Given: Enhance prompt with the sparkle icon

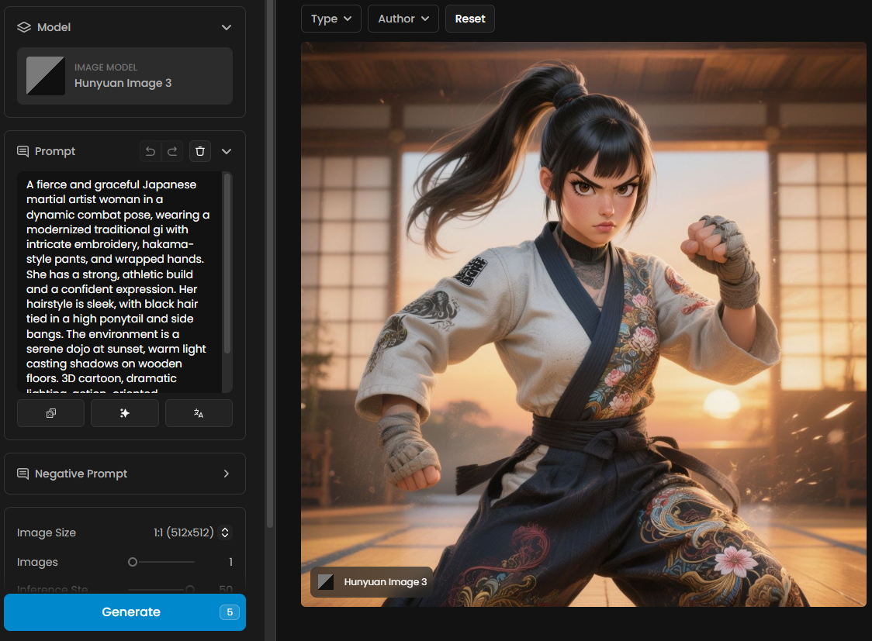Looking at the screenshot, I should tap(124, 413).
